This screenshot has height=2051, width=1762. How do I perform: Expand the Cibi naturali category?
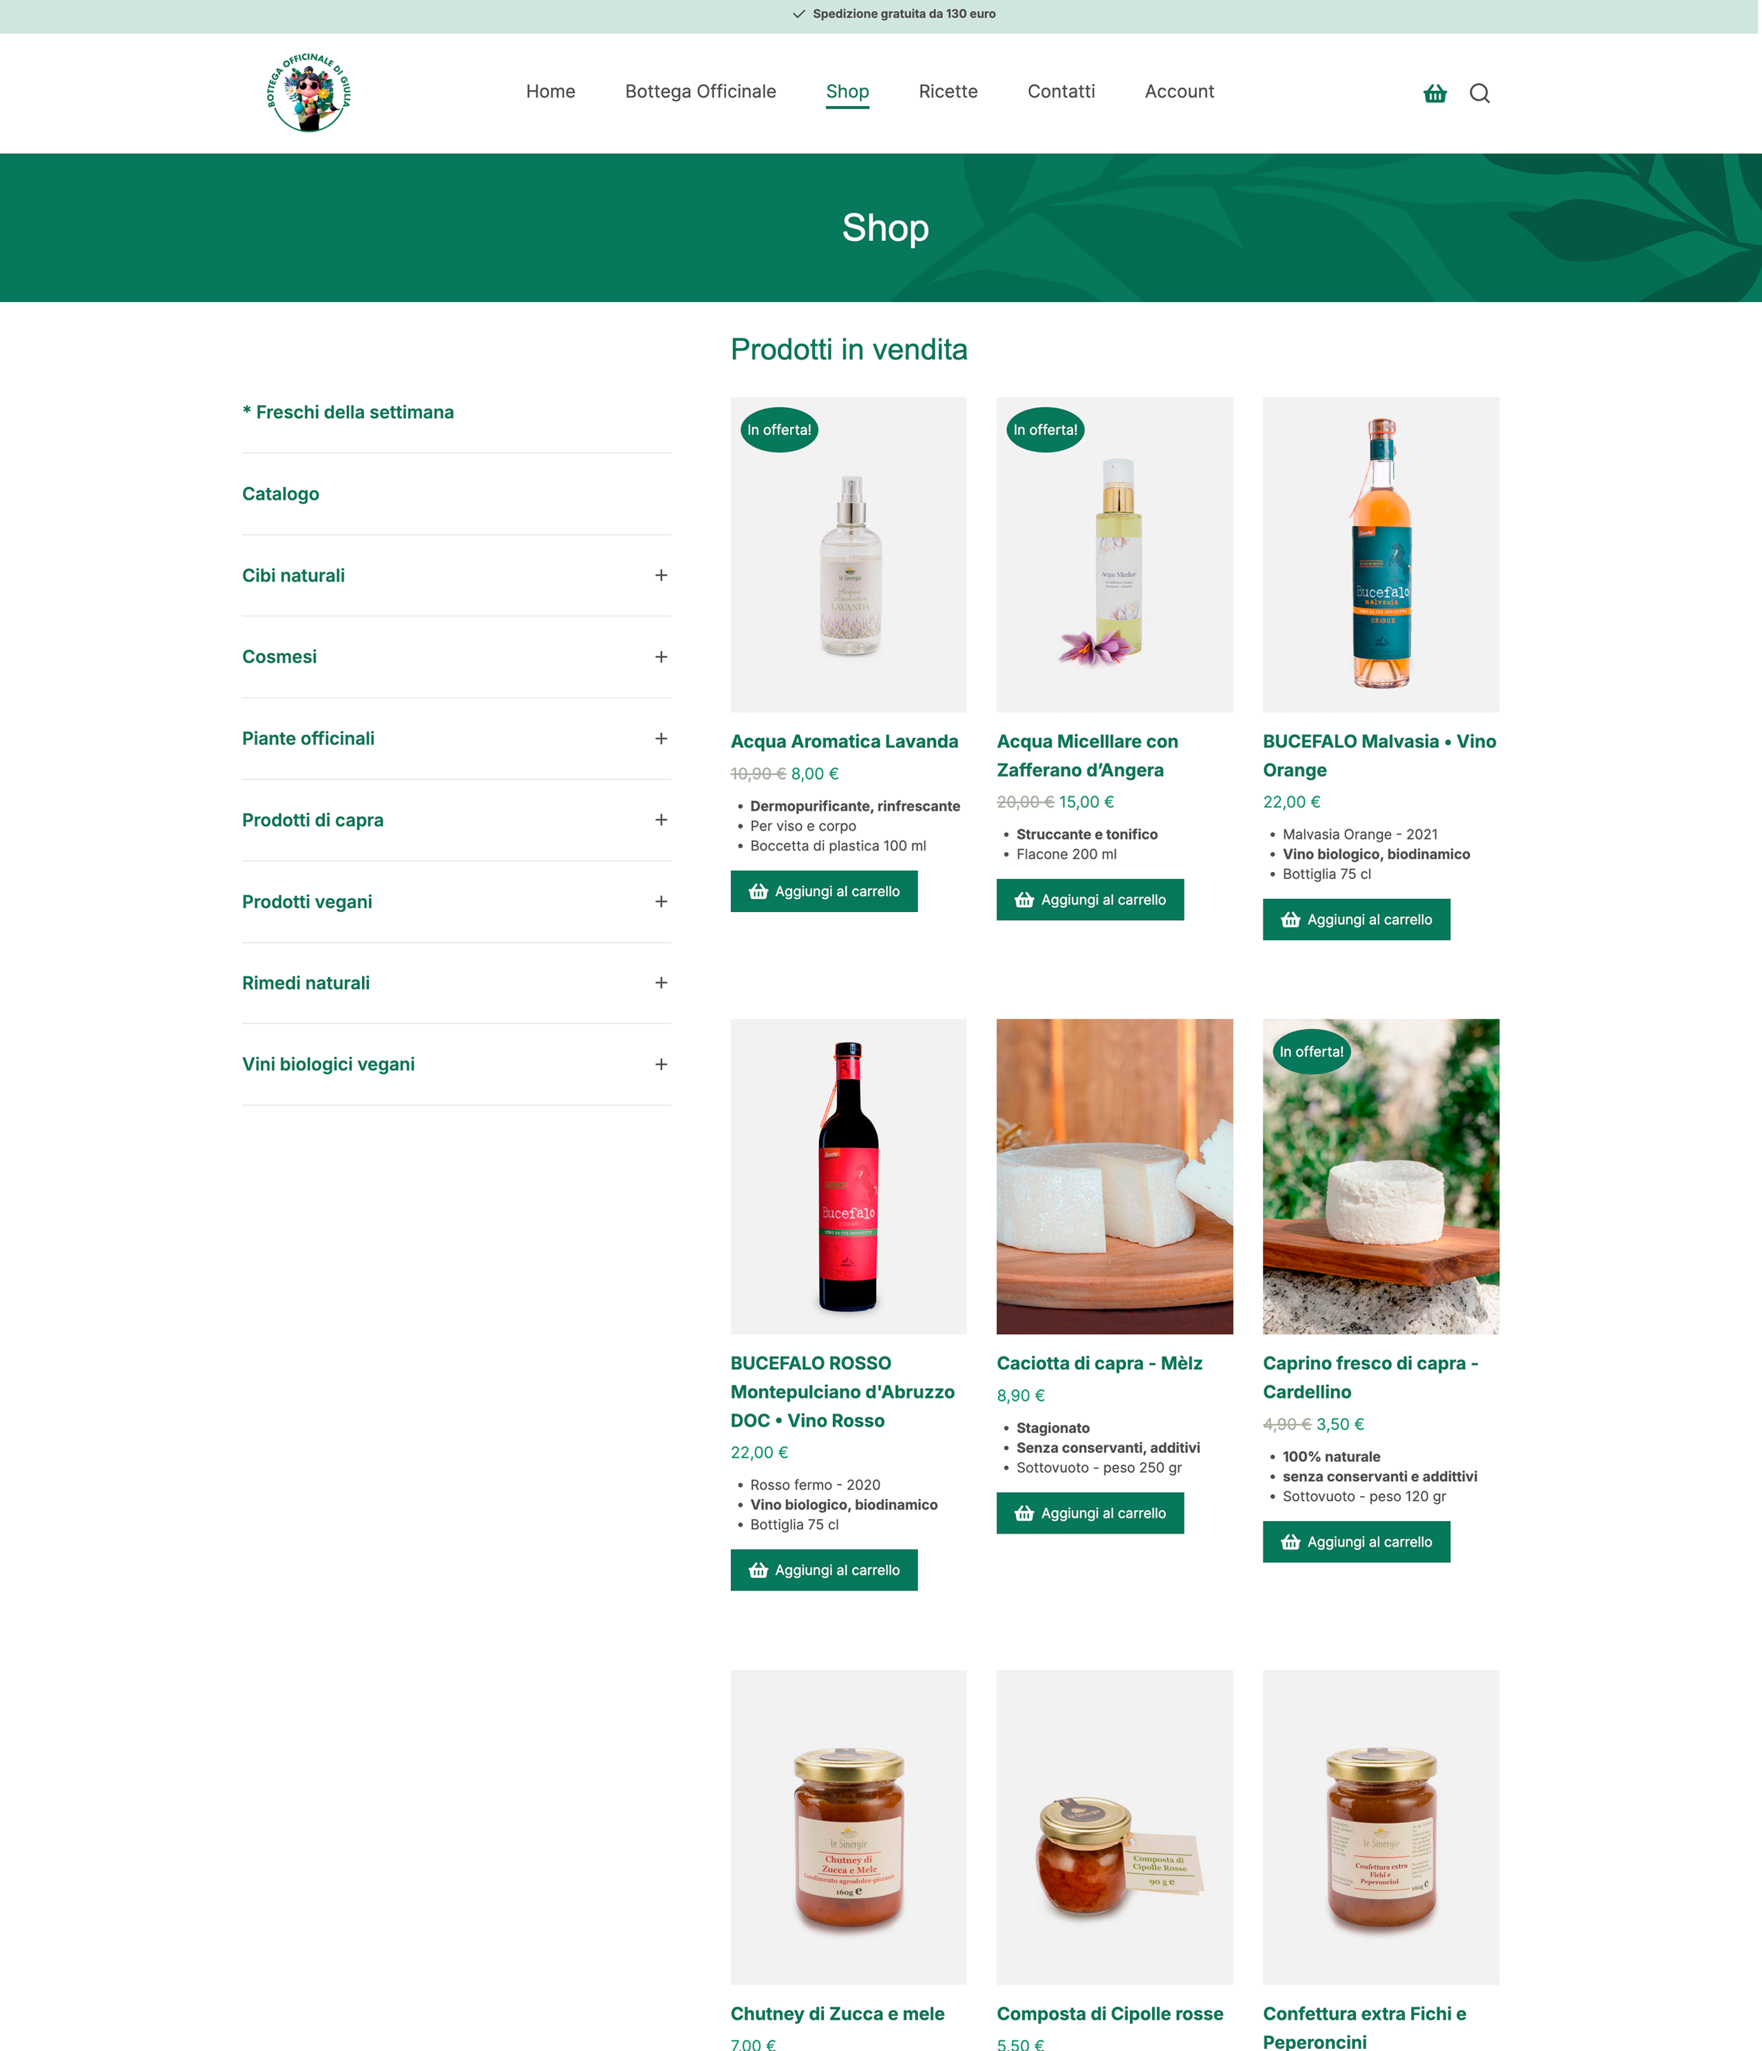(x=660, y=575)
